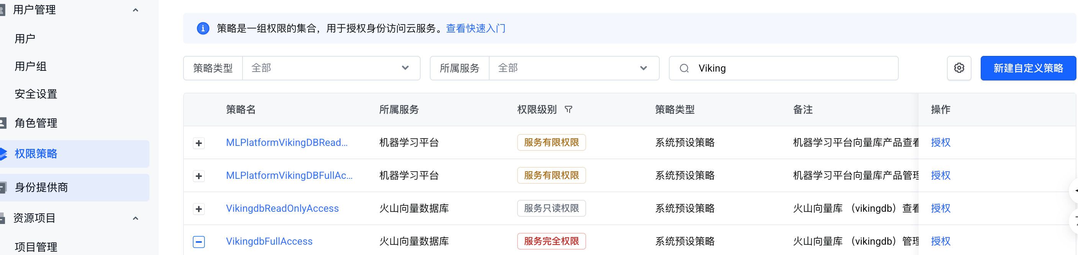Viewport: 1078px width, 255px height.
Task: Click the search magnifier icon
Action: coord(684,68)
